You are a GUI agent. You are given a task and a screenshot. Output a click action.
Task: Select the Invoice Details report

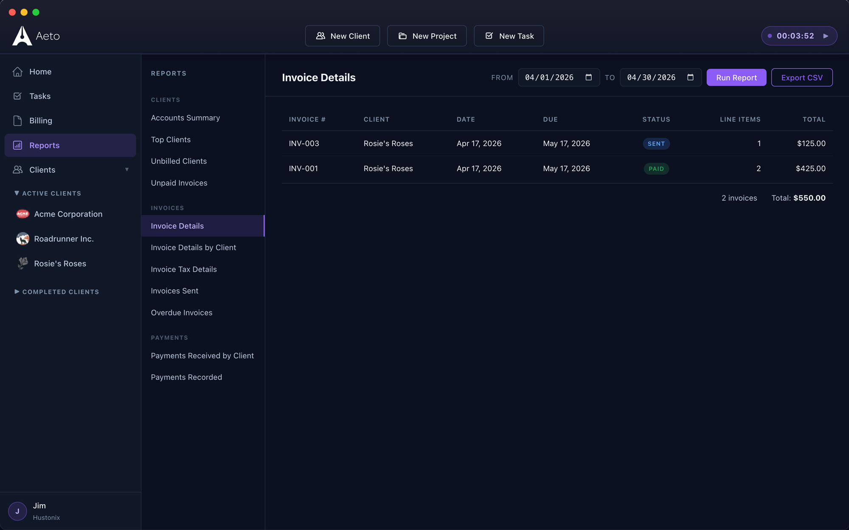point(203,226)
